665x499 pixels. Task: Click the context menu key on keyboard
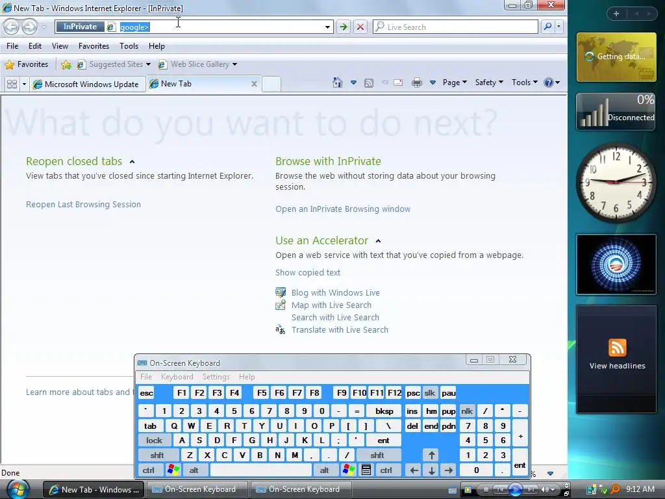click(x=366, y=470)
